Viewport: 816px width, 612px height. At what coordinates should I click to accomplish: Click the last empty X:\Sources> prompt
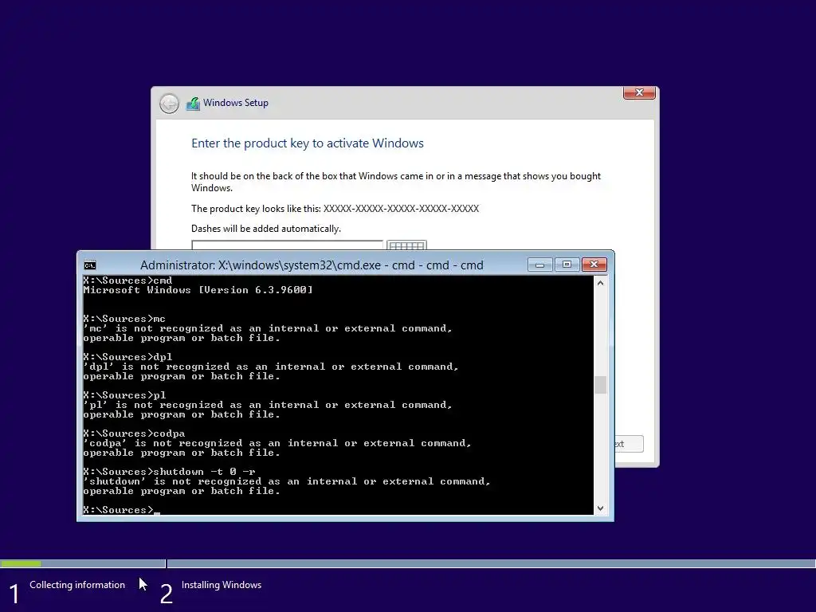(x=121, y=509)
